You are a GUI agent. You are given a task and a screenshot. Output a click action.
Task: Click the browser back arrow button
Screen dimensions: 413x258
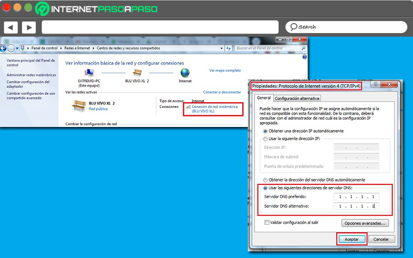coord(11,27)
